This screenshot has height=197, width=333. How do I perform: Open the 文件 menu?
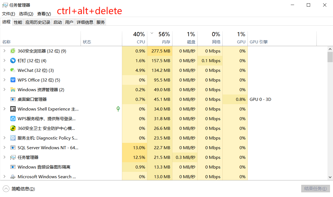(8, 14)
